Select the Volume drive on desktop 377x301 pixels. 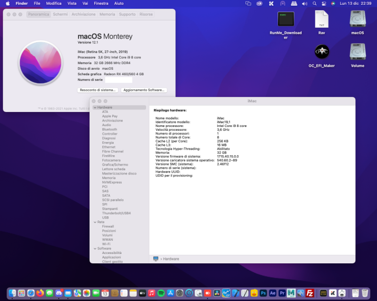(358, 55)
